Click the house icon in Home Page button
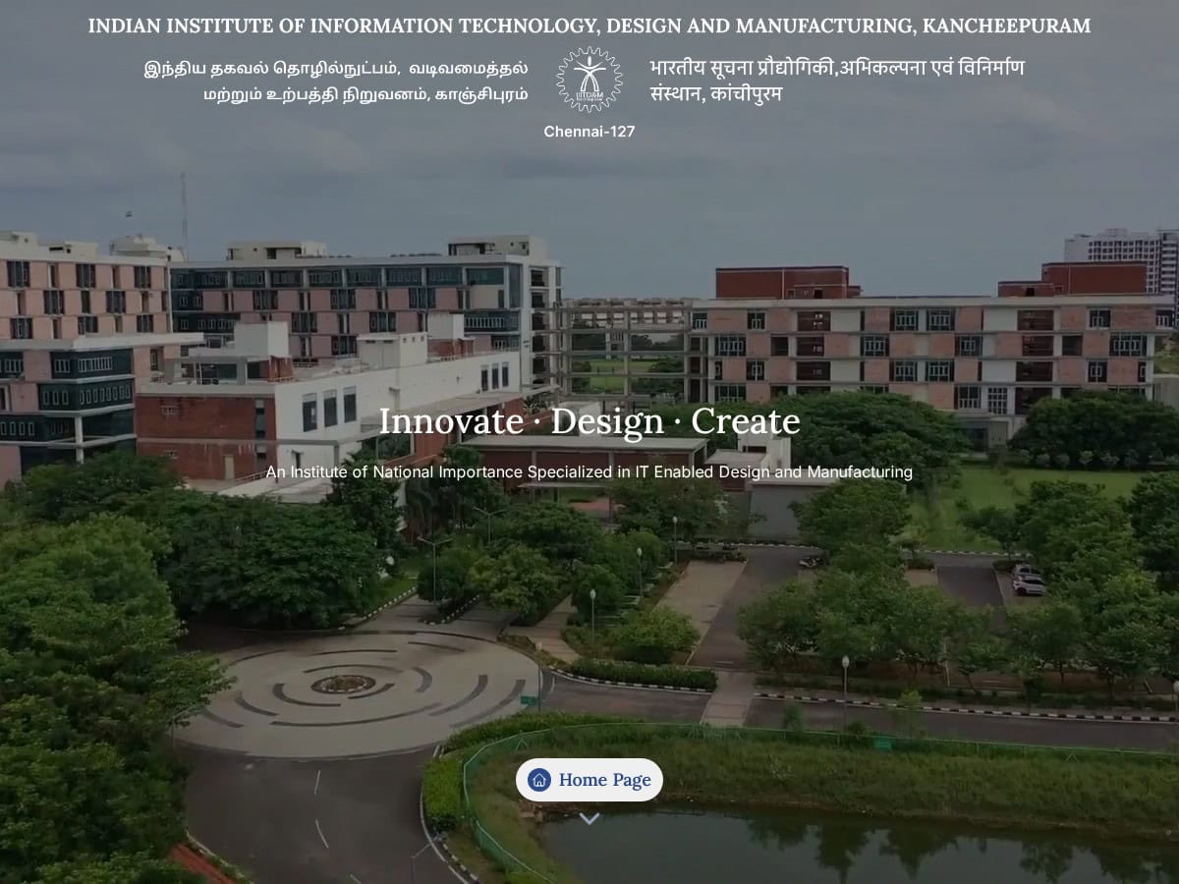 pos(538,780)
